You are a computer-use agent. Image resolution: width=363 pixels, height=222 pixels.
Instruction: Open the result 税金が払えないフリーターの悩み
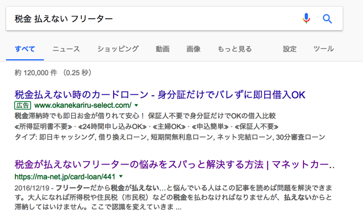coord(174,165)
